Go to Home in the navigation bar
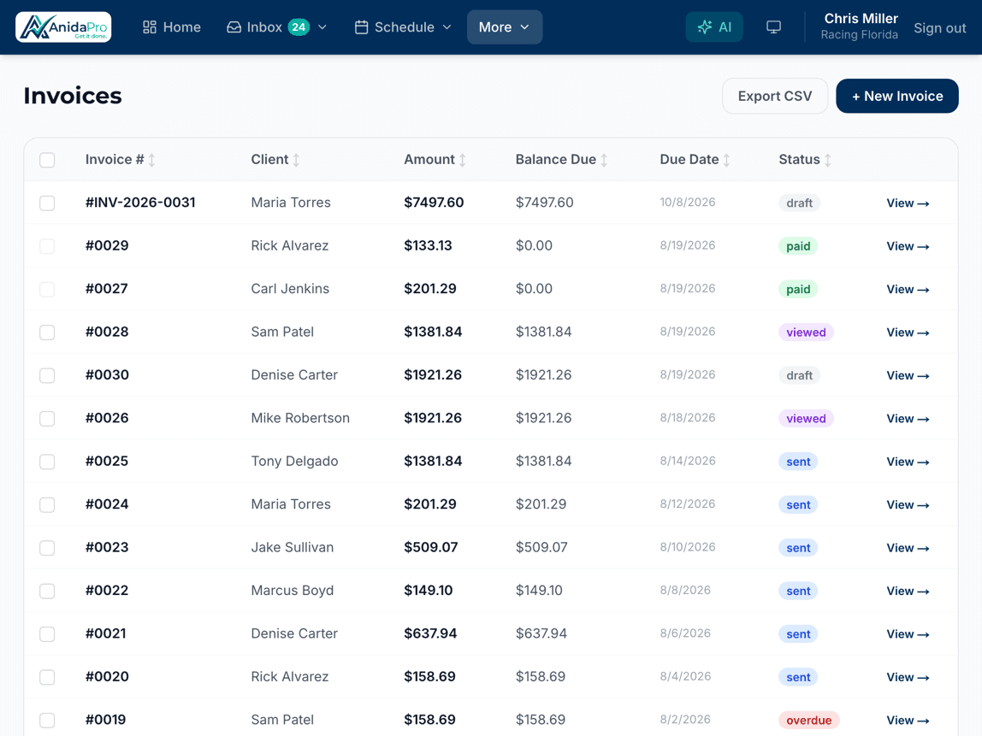This screenshot has height=736, width=982. tap(172, 26)
